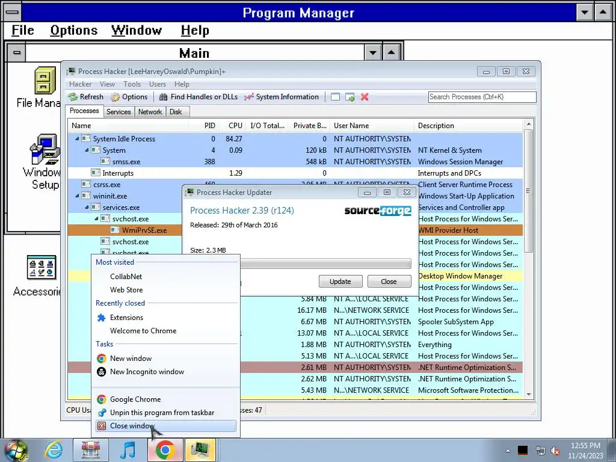616x462 pixels.
Task: Click the find window toolbar icon
Action: 335,97
